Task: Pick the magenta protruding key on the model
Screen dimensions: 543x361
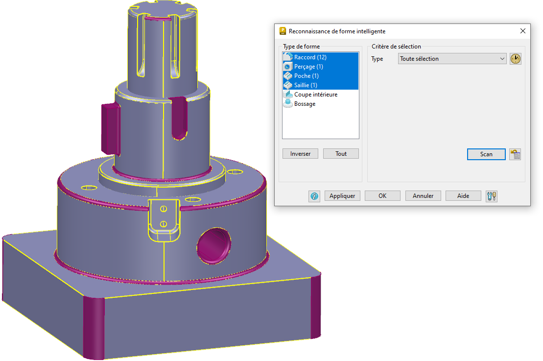Action: (x=111, y=129)
